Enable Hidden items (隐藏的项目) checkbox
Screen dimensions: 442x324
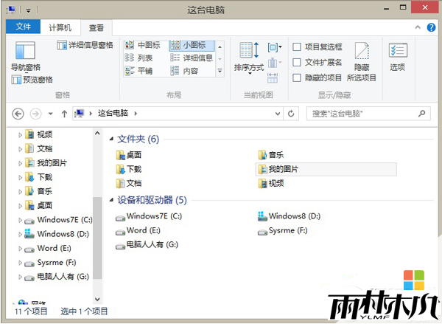318,77
